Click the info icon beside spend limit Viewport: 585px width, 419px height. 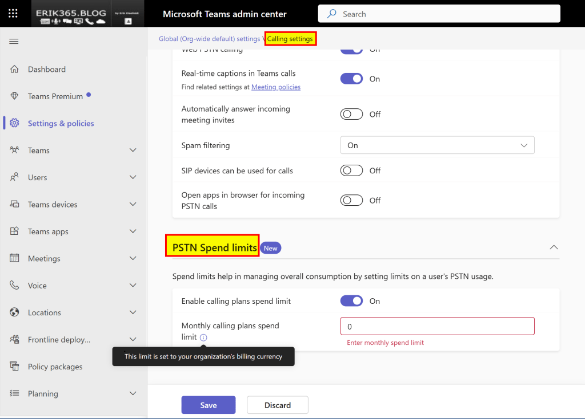[204, 337]
